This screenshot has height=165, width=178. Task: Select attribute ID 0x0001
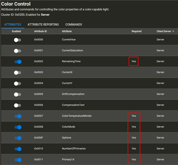tap(38, 51)
